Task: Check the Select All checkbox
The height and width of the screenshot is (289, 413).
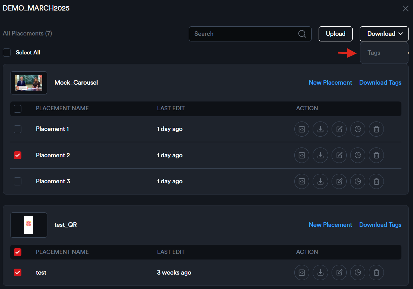Action: (7, 53)
